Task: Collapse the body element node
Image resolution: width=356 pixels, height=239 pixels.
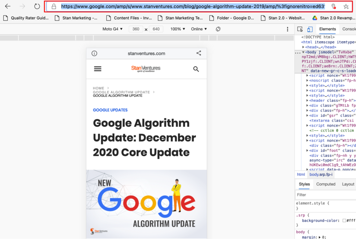Action: (x=303, y=52)
